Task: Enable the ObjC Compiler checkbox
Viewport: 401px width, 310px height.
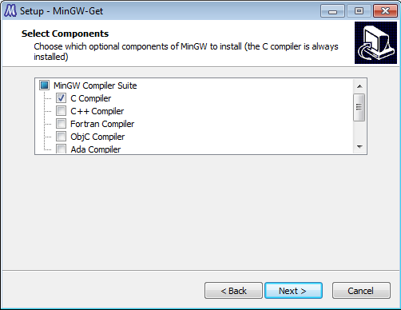Action: coord(61,137)
